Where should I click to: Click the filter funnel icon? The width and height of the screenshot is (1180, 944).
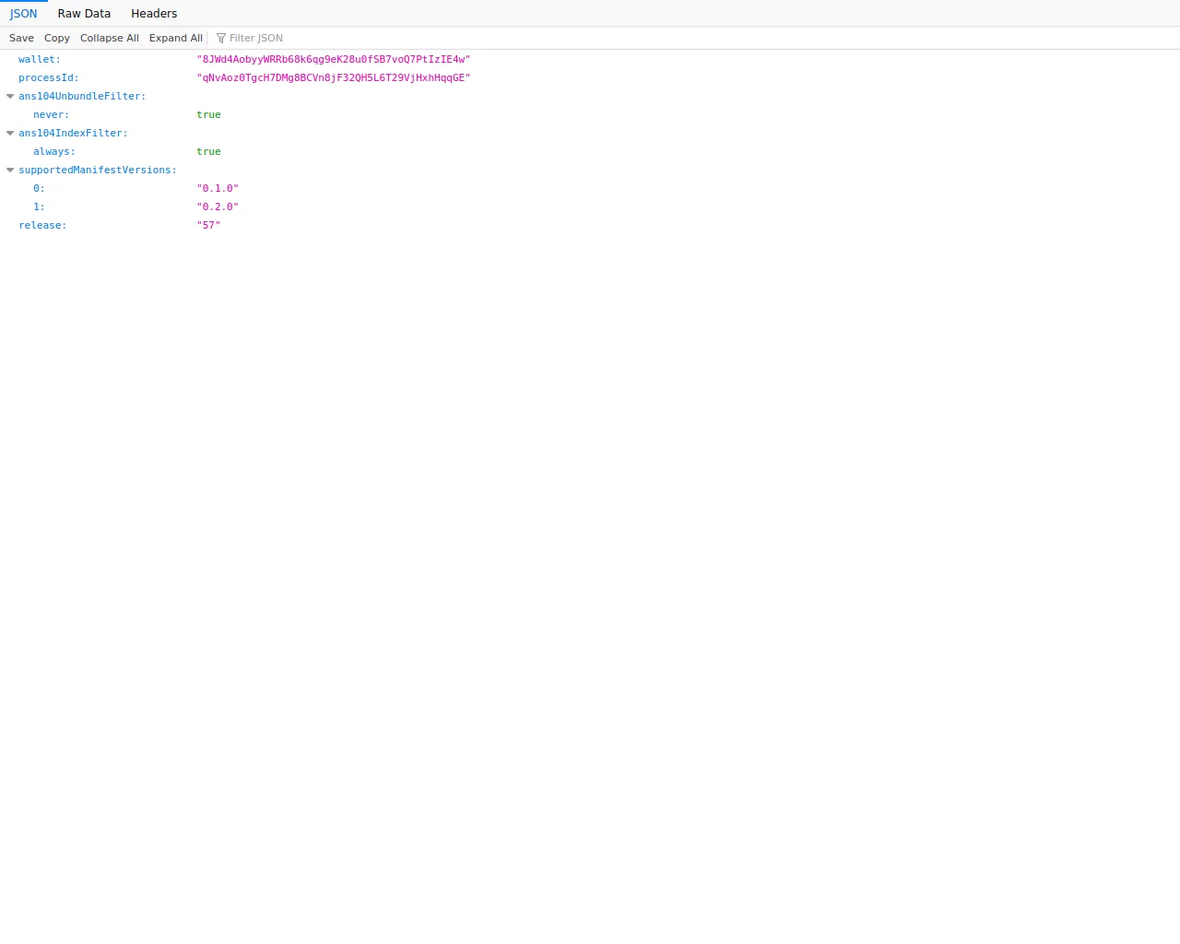221,38
